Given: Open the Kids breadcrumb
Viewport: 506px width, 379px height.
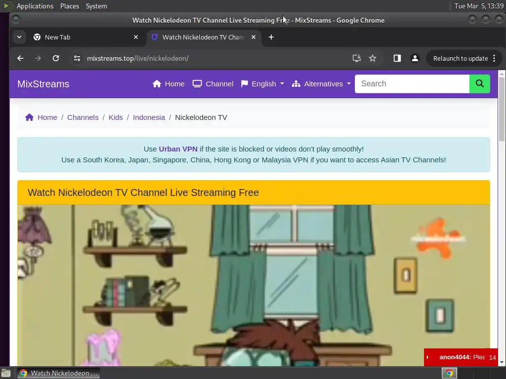Looking at the screenshot, I should tap(116, 117).
